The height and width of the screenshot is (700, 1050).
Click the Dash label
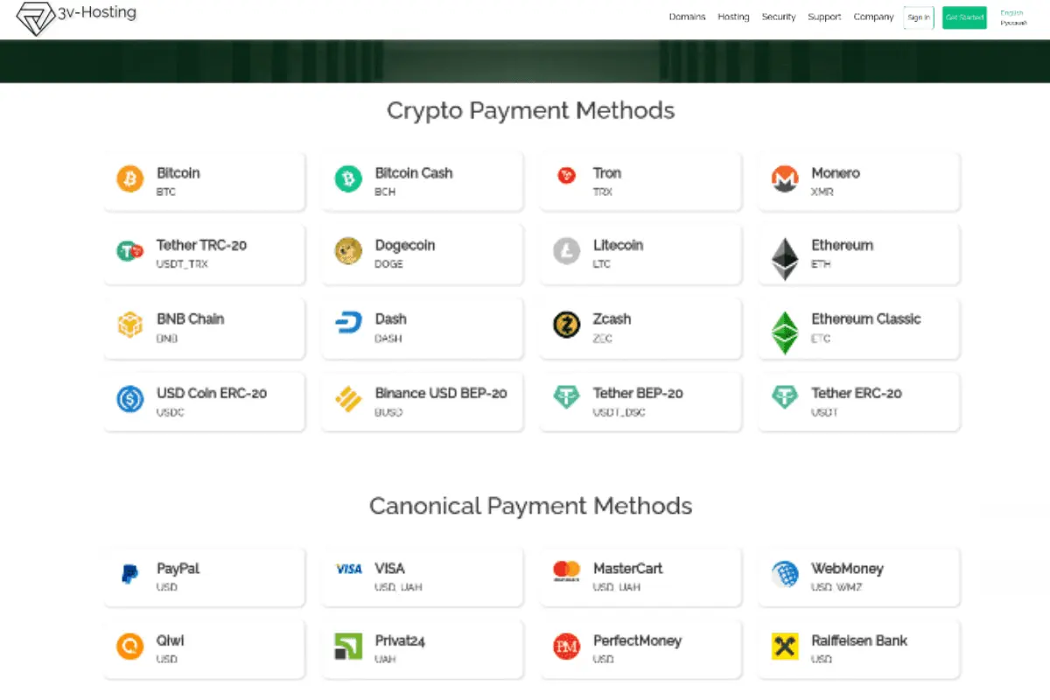point(391,318)
